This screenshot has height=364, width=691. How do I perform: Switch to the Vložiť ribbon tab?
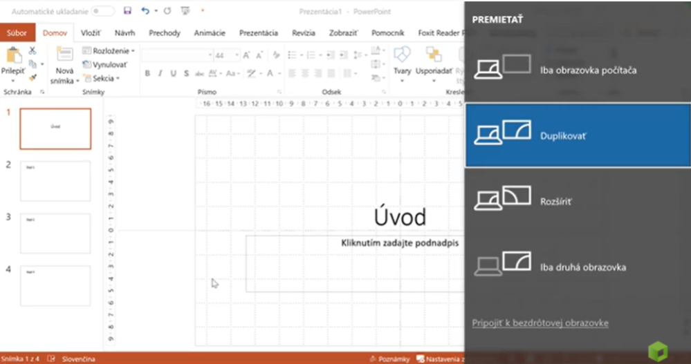(x=91, y=32)
